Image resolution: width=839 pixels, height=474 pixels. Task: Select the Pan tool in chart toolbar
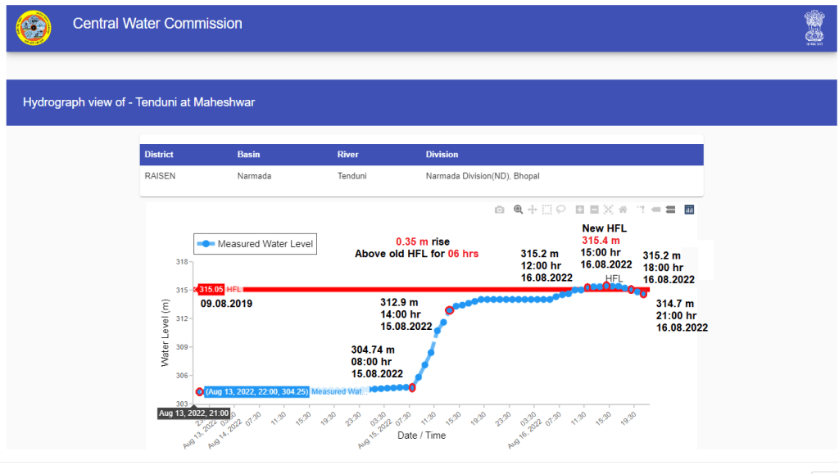(533, 210)
